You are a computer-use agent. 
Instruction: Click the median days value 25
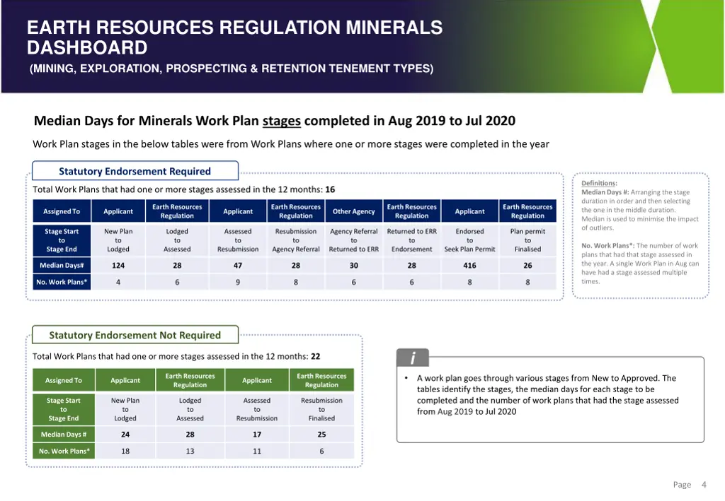[322, 435]
